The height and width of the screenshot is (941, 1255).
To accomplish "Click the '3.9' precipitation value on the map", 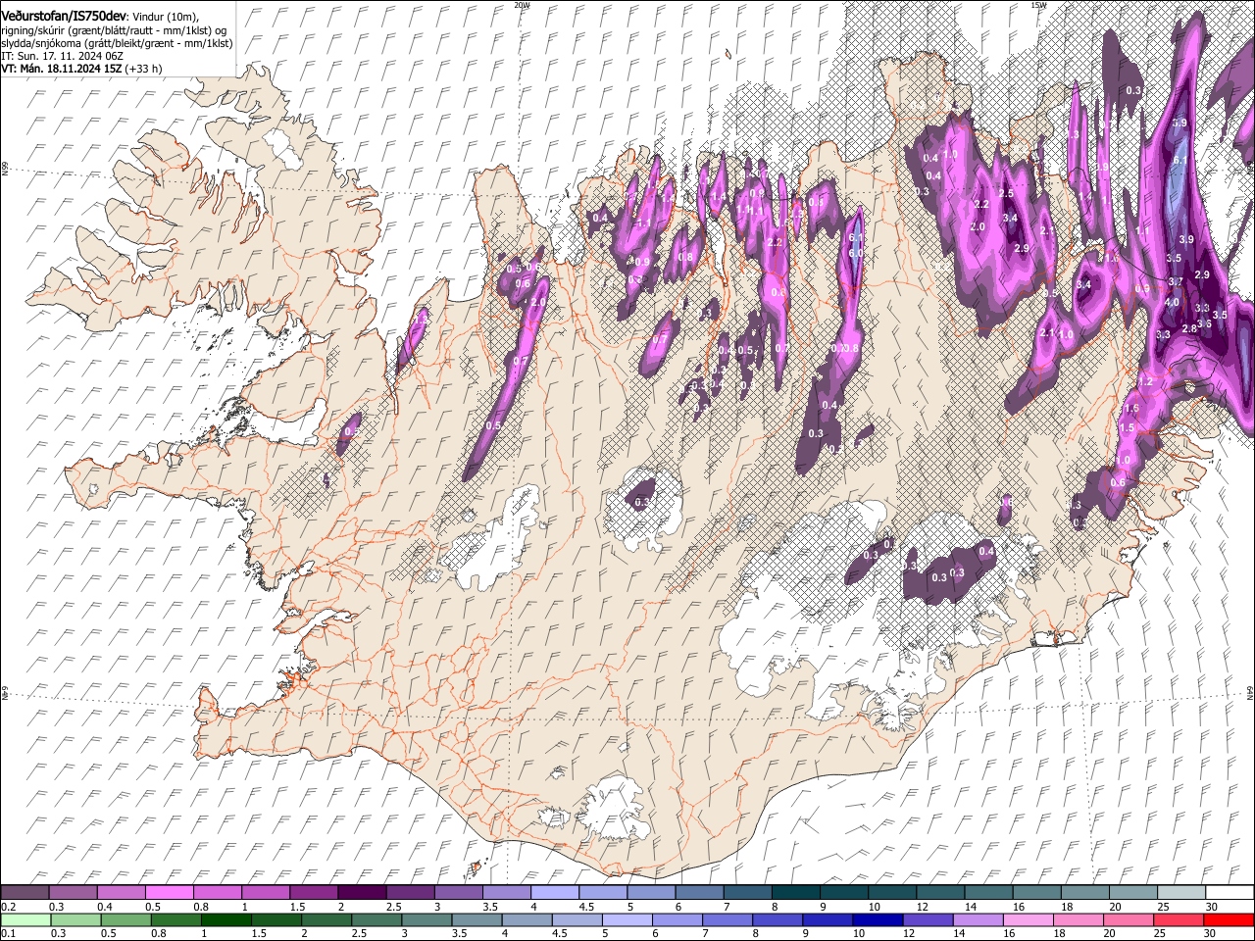I will 1185,240.
